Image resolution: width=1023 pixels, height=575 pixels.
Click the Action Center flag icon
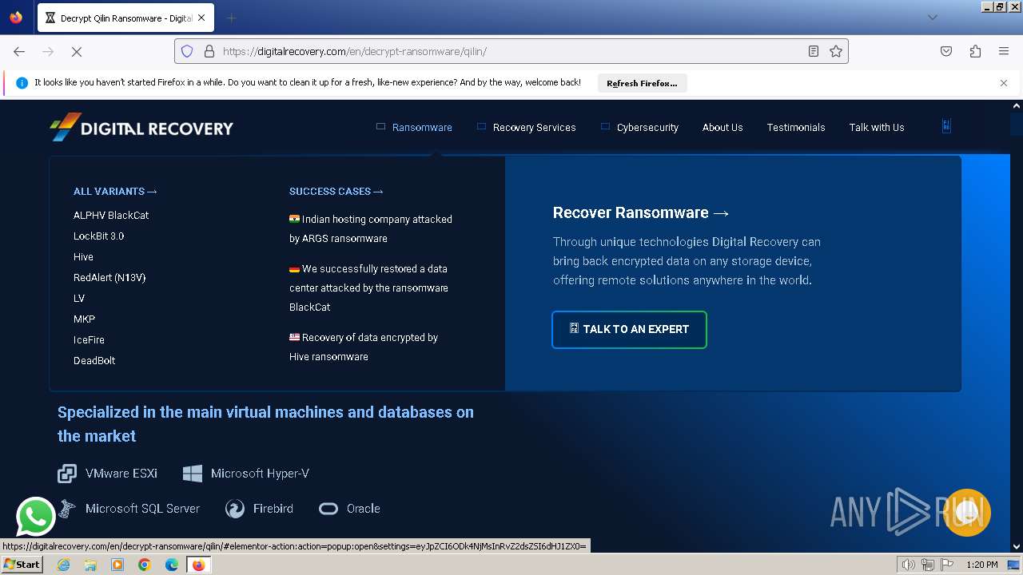tap(946, 565)
